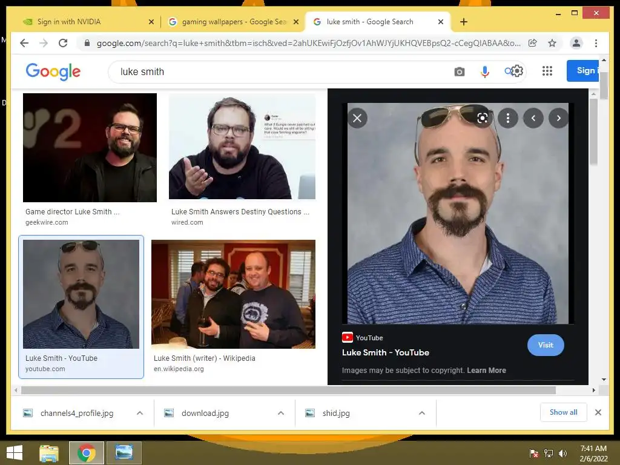This screenshot has width=620, height=465.
Task: Open the taskbar clock and date
Action: (593, 453)
